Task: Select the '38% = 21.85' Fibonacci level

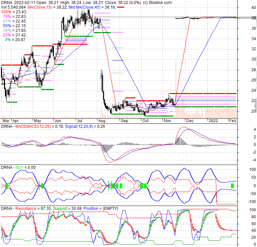Action: coord(15,30)
